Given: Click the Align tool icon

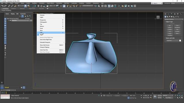Looking at the screenshot, I should (x=99, y=6).
